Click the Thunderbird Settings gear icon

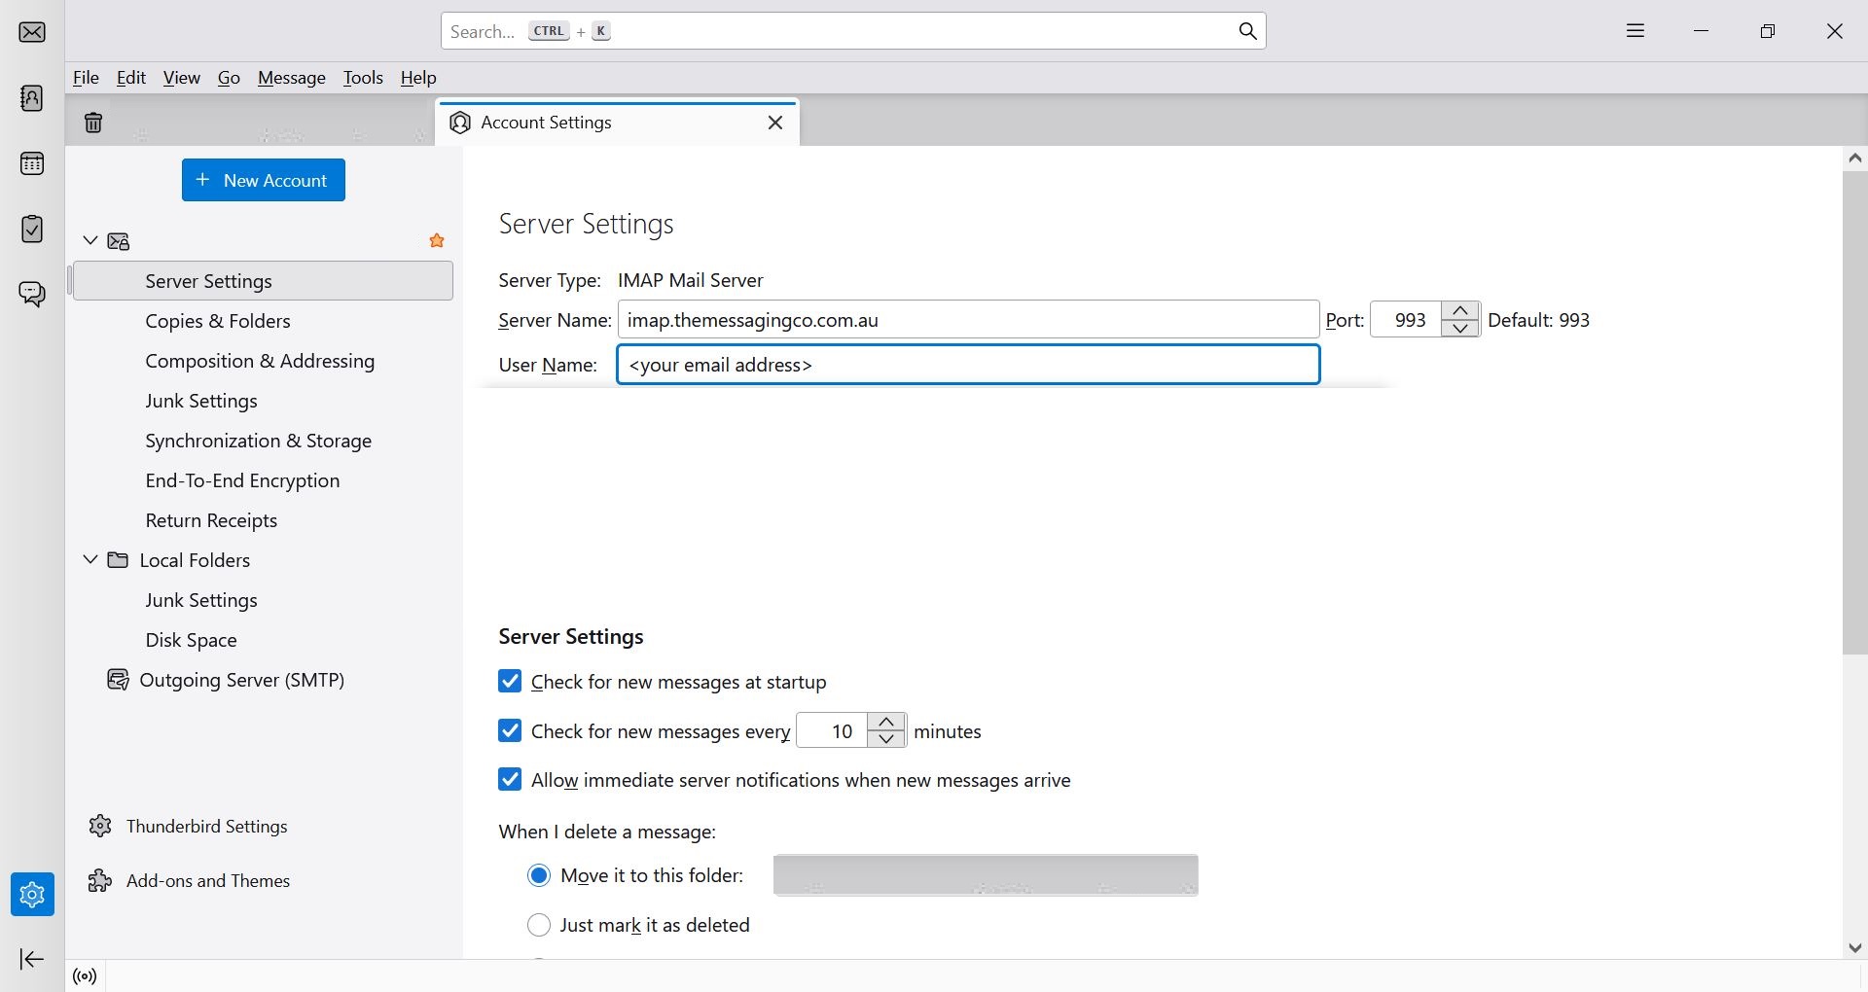pos(100,826)
